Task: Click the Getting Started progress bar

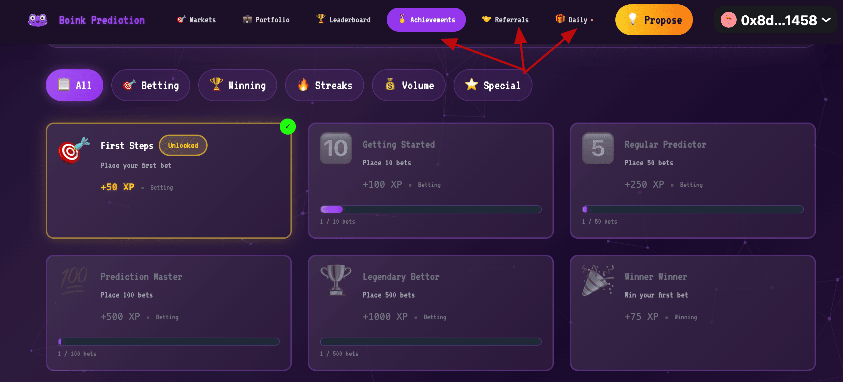Action: (431, 209)
